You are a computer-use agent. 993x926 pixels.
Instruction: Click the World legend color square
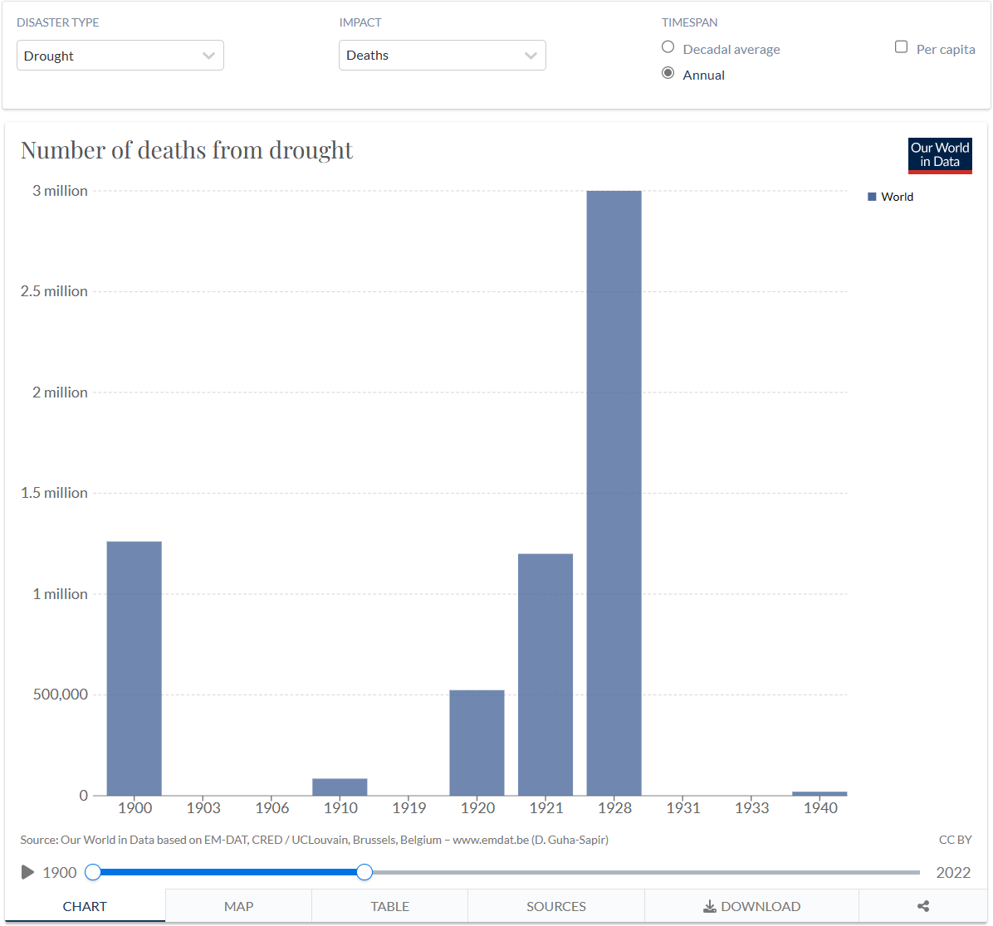pos(871,196)
